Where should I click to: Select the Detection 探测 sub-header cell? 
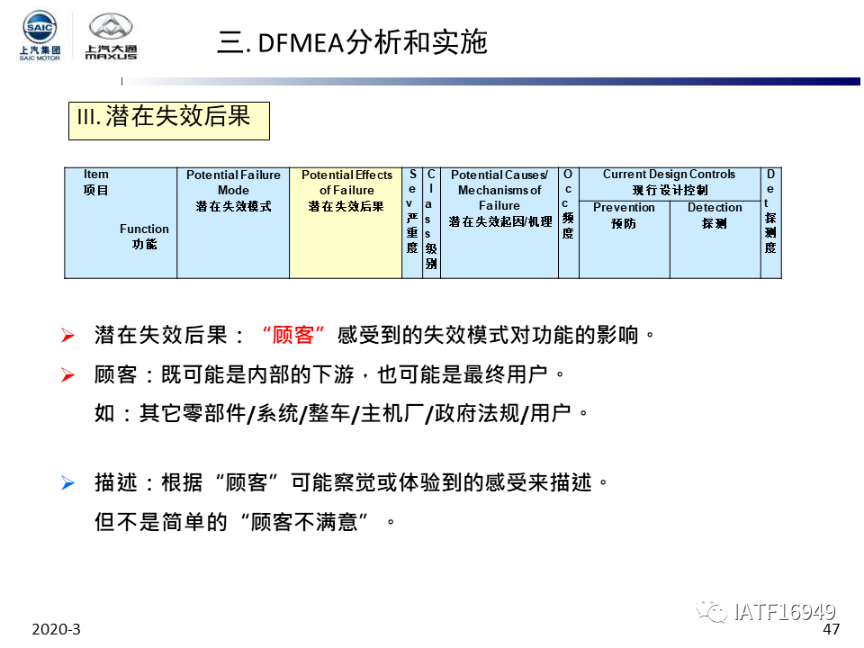[x=715, y=238]
